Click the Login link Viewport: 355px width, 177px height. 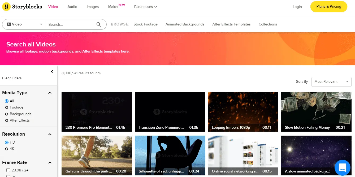click(x=297, y=7)
